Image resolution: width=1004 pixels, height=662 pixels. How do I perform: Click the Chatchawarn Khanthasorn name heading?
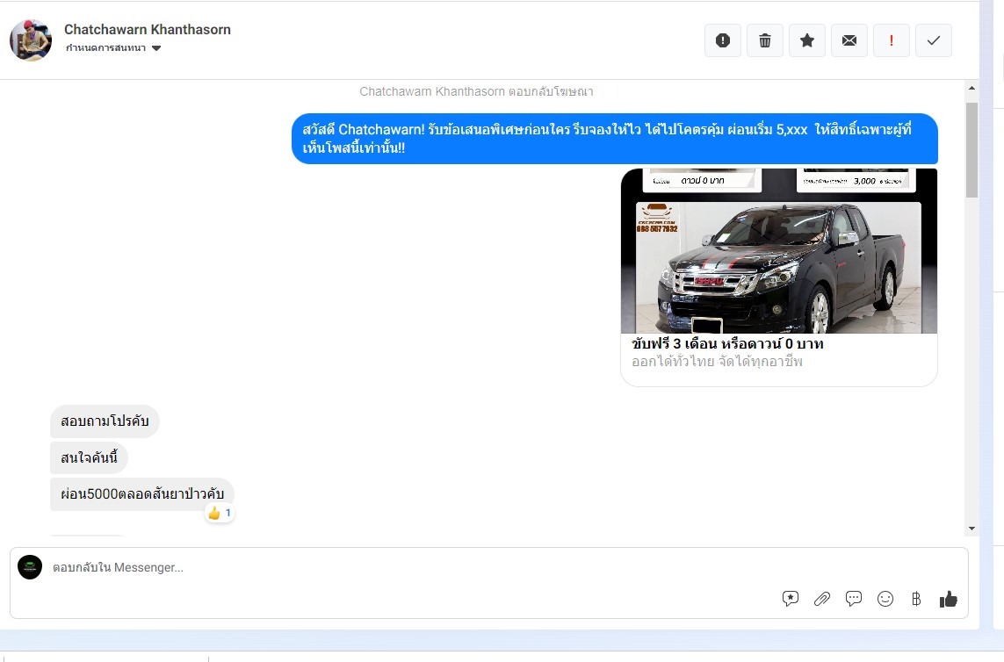click(148, 30)
